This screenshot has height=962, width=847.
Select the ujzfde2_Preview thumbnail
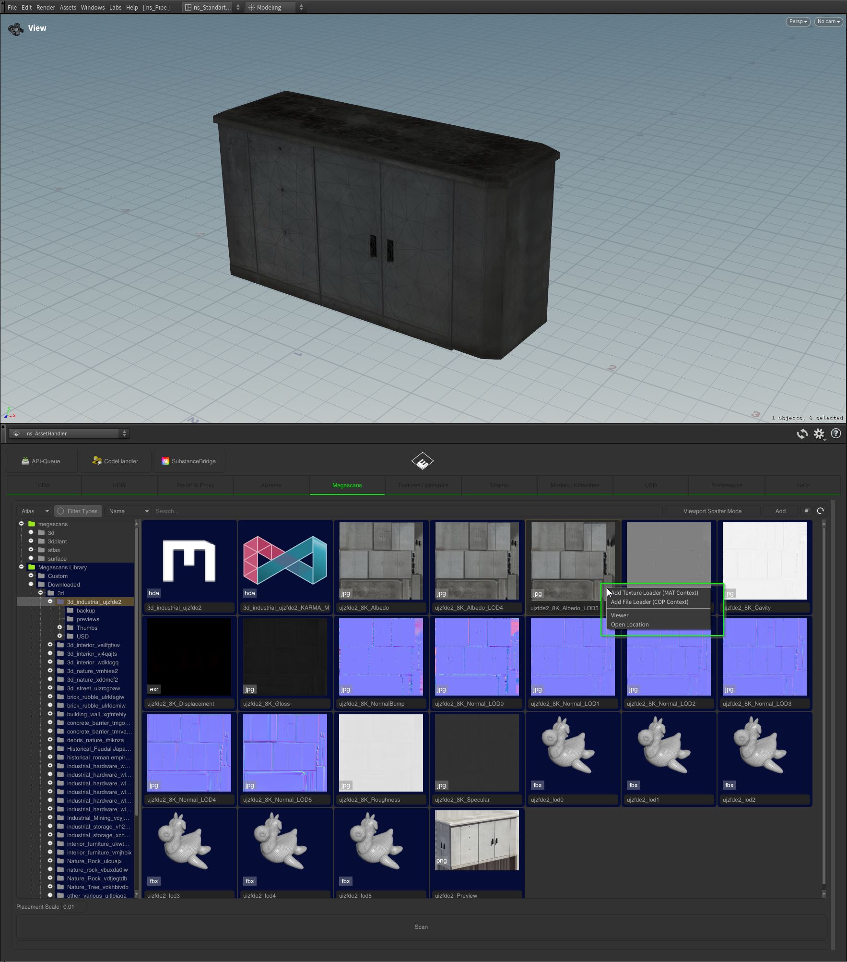[477, 841]
